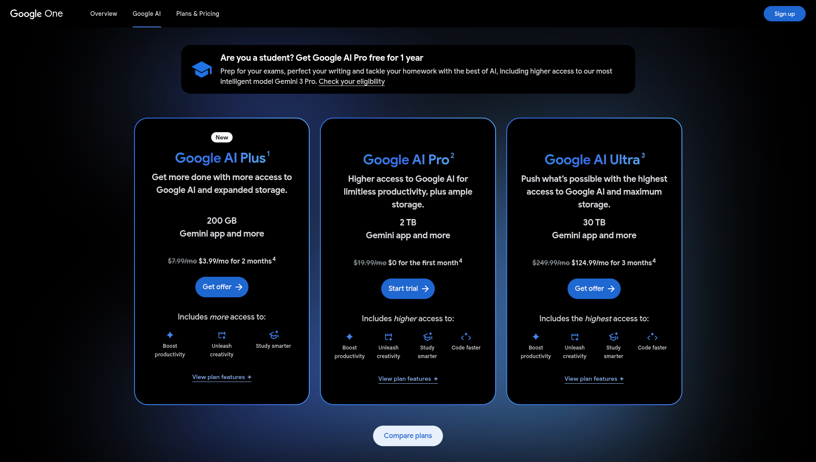The height and width of the screenshot is (462, 816).
Task: Click the struck-through $249.99/mo price
Action: (551, 263)
